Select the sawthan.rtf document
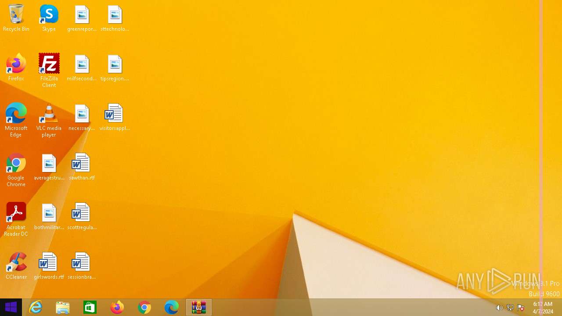 coord(82,167)
